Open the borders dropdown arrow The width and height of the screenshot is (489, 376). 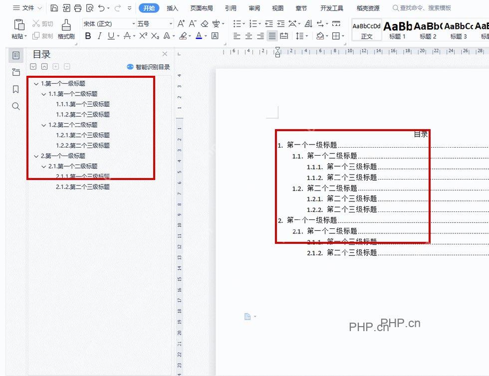343,36
